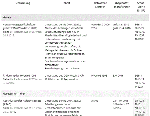Click Verwertungsgesellschaftengesetz 2016 title text
150x116 pixels.
[x=20, y=26]
